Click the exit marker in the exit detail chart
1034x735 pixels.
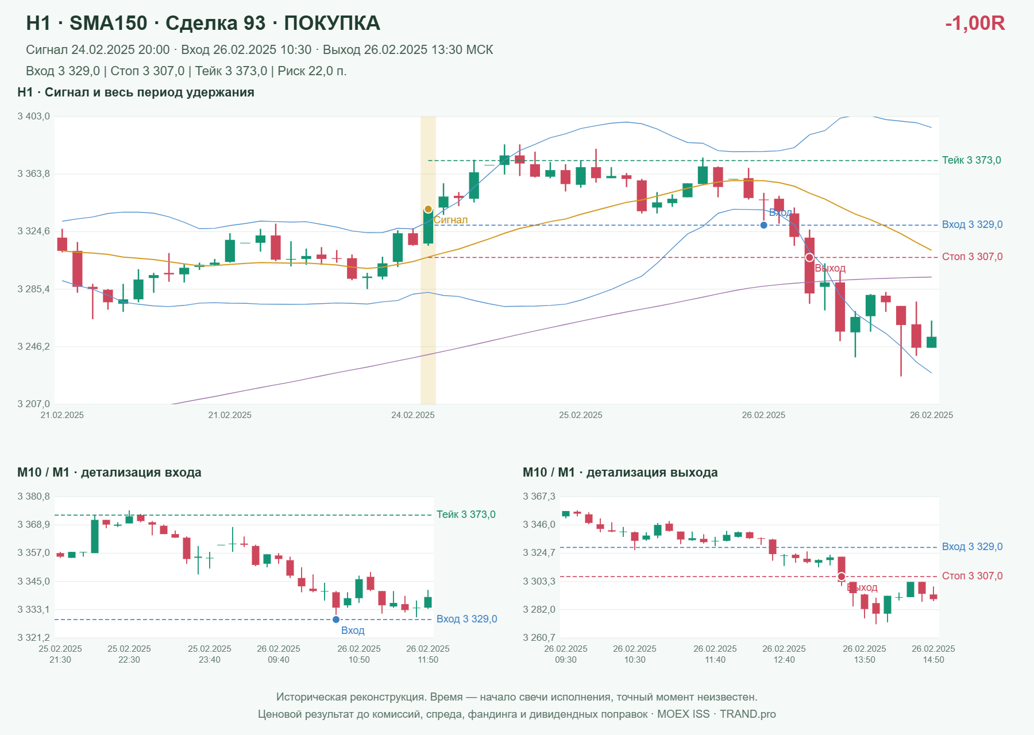click(842, 577)
